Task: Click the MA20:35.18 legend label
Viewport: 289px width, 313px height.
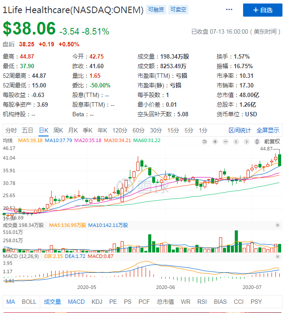Action: (x=88, y=140)
